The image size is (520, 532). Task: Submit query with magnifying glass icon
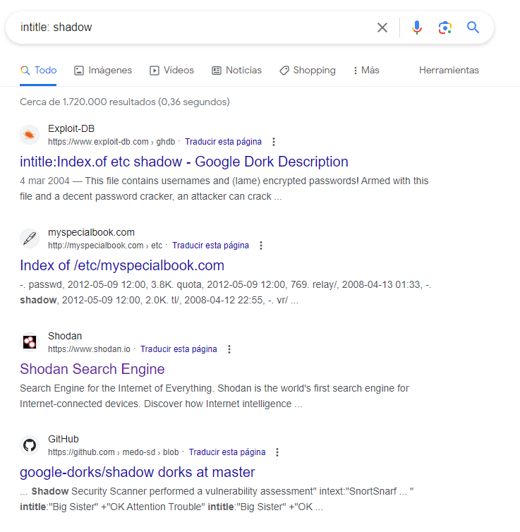pos(473,27)
